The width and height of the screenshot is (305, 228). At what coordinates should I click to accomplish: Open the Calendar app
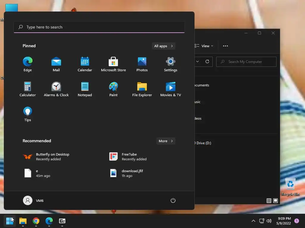(x=85, y=64)
